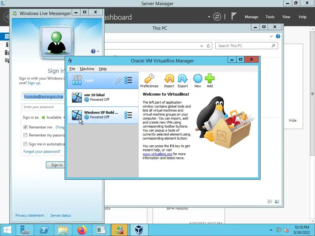Expand dropdown arrow beside Server Manager refresh

(209, 17)
